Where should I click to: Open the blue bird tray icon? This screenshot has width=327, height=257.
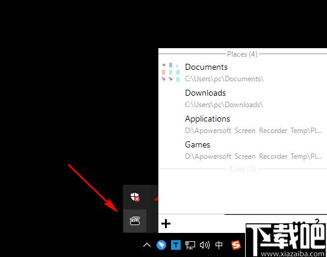coord(161,245)
